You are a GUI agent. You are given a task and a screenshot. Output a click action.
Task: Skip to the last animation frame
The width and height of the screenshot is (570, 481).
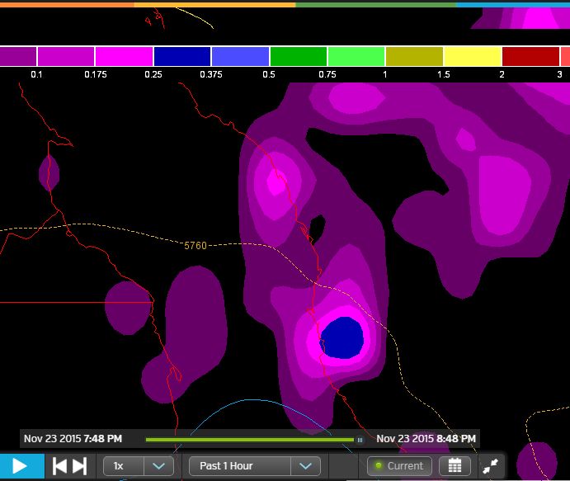tap(80, 465)
